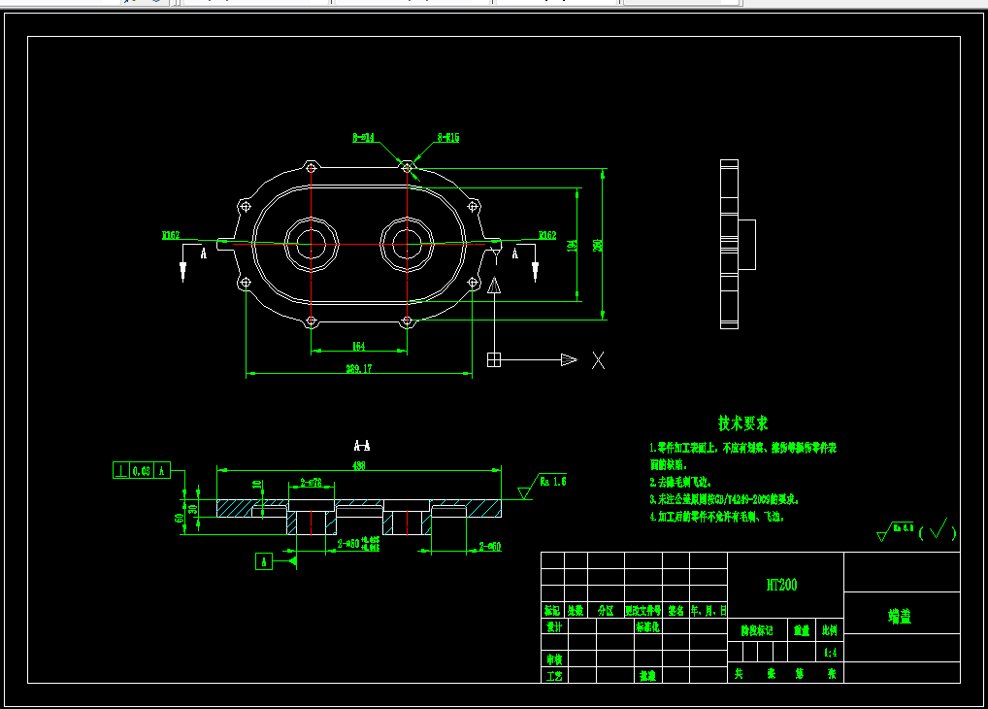Image resolution: width=988 pixels, height=709 pixels.
Task: Select the 60 height dimension text
Action: click(x=179, y=518)
